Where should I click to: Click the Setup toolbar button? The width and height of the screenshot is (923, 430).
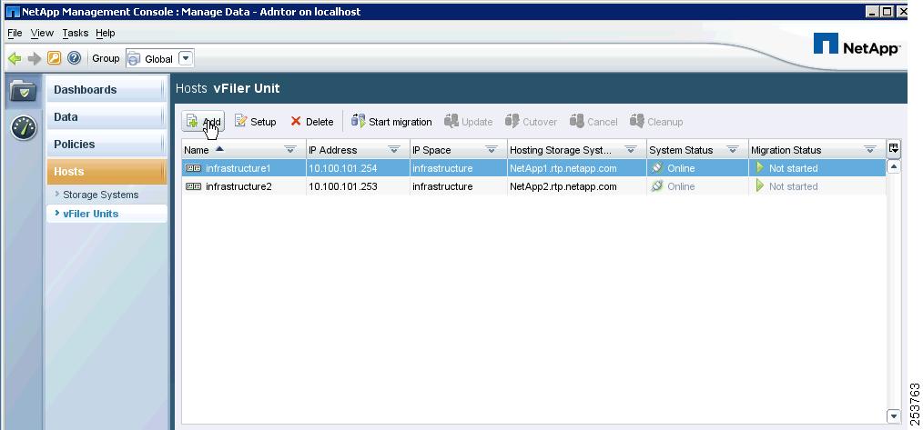coord(256,122)
